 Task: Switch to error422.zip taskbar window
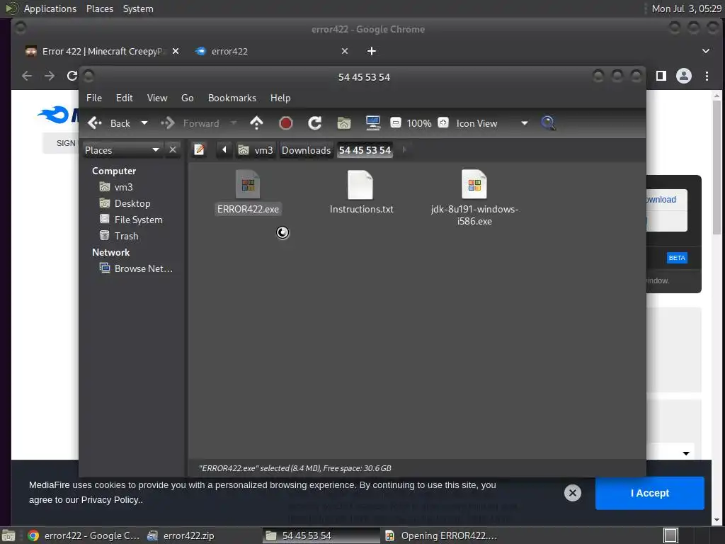(181, 535)
